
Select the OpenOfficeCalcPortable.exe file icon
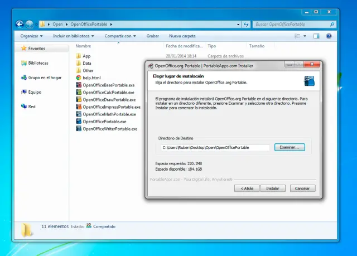(x=79, y=92)
